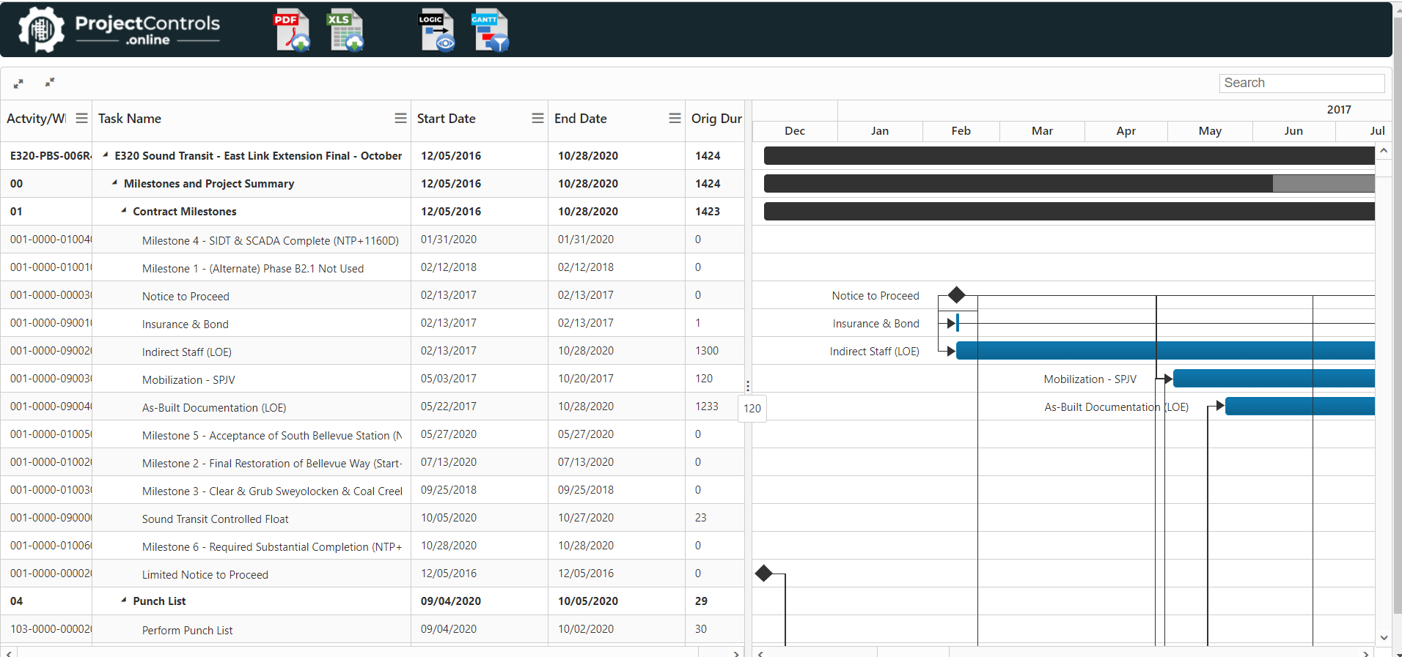This screenshot has height=657, width=1402.
Task: Sort by Activity/WBS column header
Action: pos(37,119)
